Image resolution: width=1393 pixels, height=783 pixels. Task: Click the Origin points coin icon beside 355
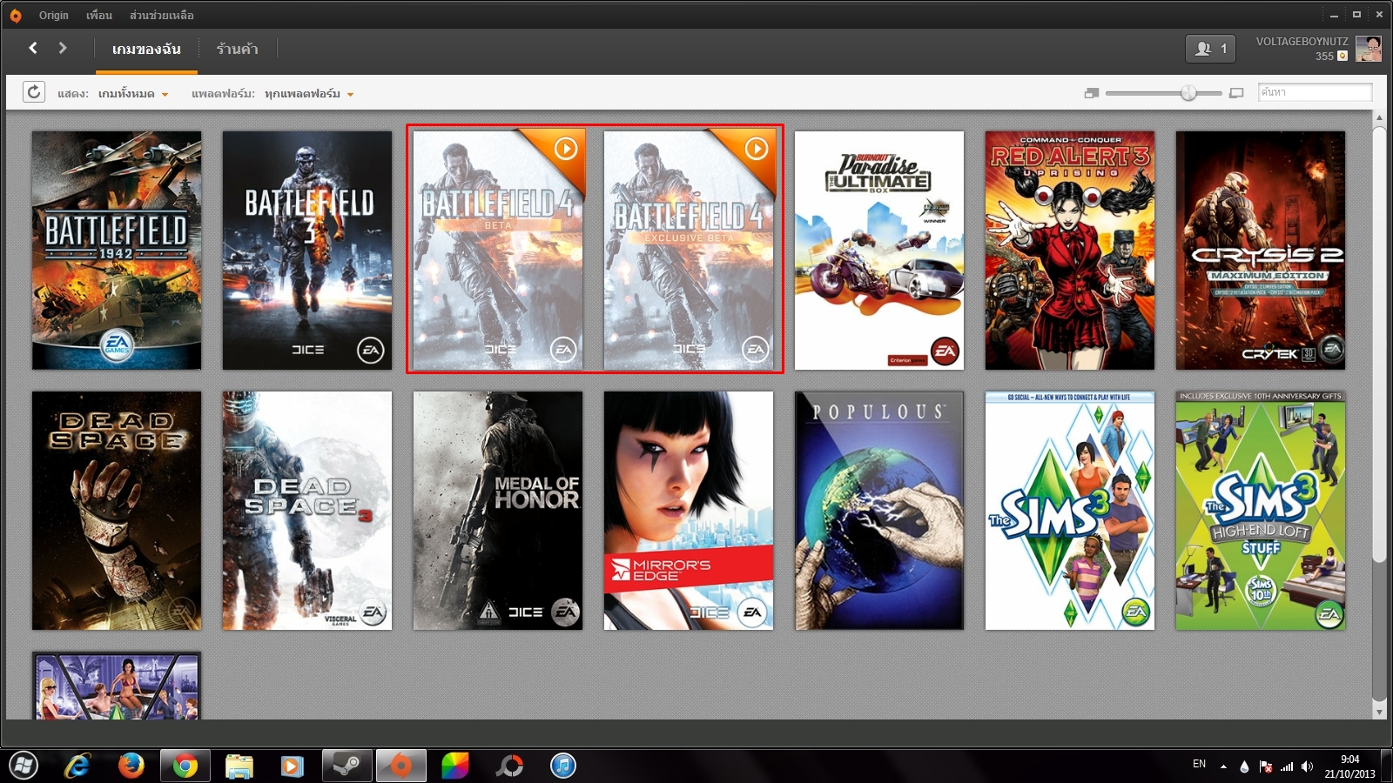pos(1343,56)
